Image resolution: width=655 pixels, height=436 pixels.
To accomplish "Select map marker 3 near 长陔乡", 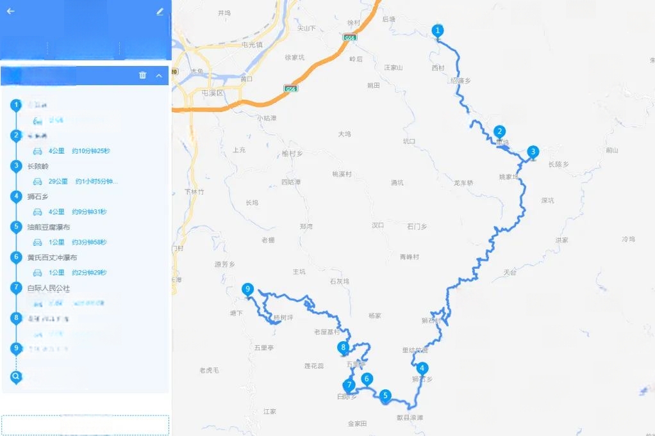I will tap(533, 153).
